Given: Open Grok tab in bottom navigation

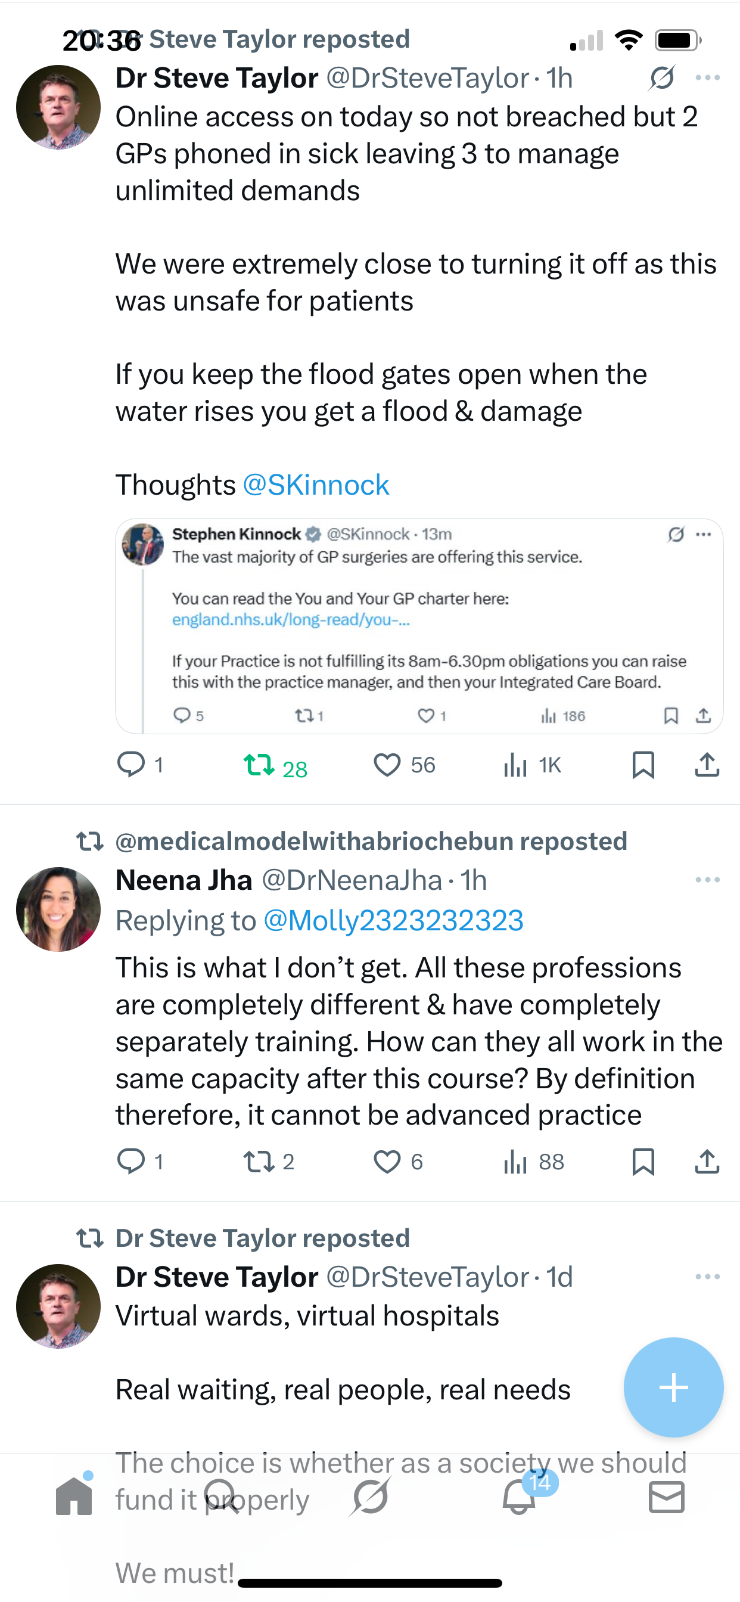Looking at the screenshot, I should click(371, 1497).
